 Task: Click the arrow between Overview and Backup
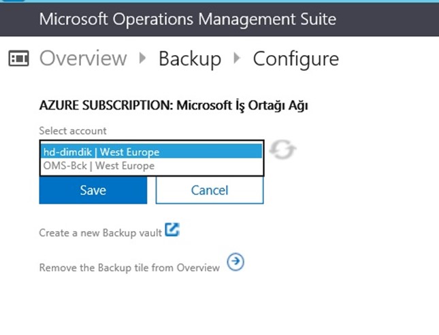coord(143,58)
